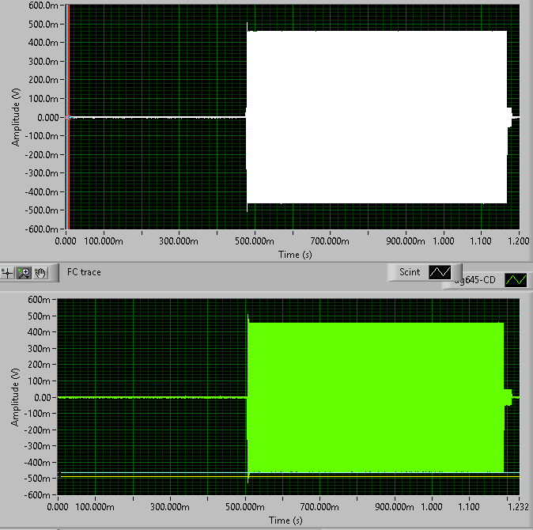Click the dg645-CD plot legend label
Image resolution: width=533 pixels, height=530 pixels.
[474, 280]
